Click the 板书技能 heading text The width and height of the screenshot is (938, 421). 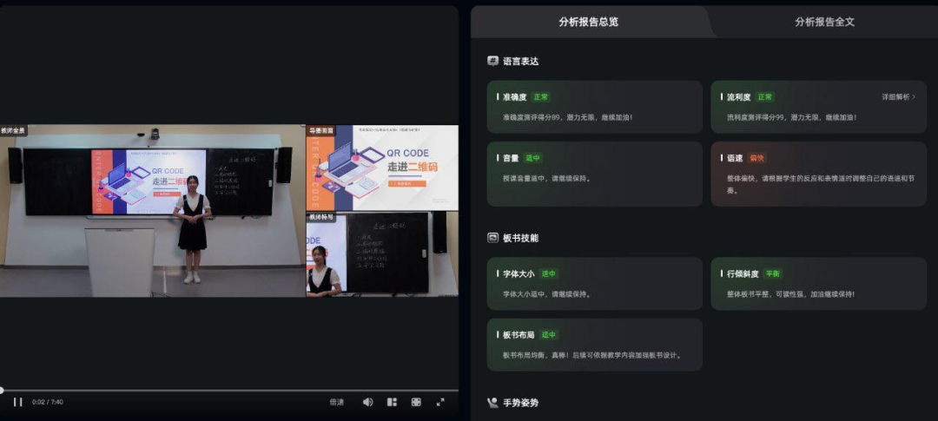click(521, 238)
